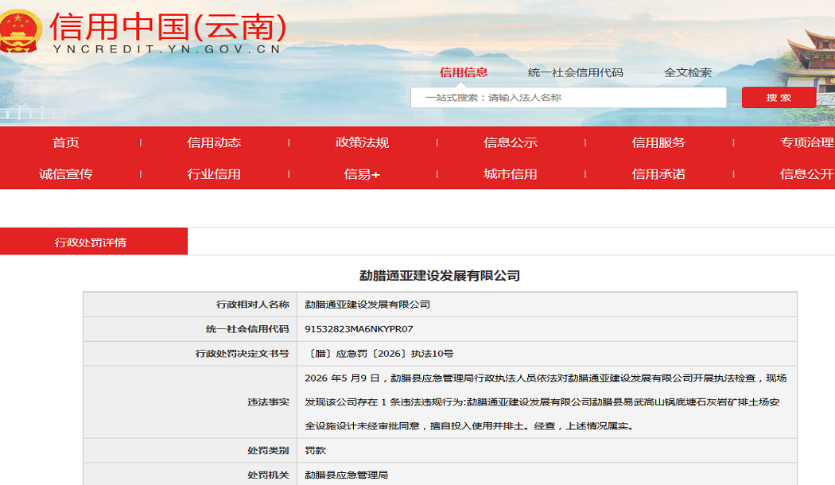Click the red 搜索 button
The height and width of the screenshot is (485, 835).
[779, 98]
